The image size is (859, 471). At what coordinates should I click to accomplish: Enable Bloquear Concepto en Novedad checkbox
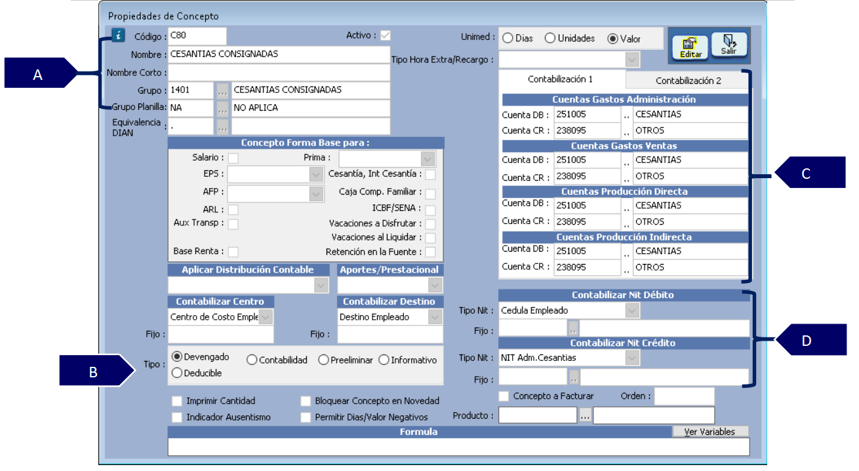306,400
